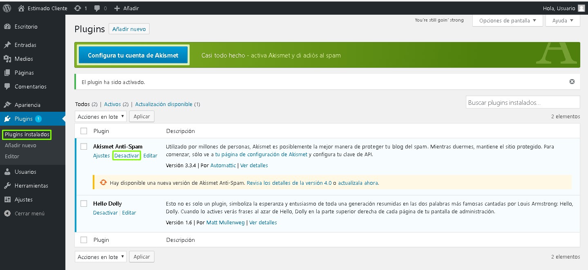Click the top Aplicar button
The image size is (588, 270).
142,116
